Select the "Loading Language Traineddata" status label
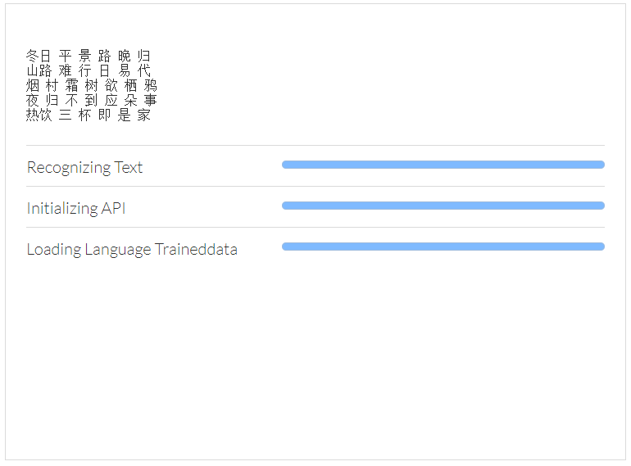This screenshot has height=466, width=631. click(132, 249)
